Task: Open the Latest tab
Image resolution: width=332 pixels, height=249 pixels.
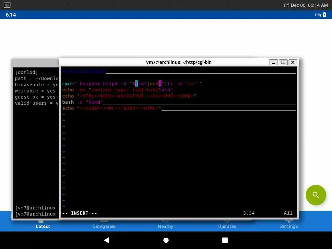Action: [43, 226]
